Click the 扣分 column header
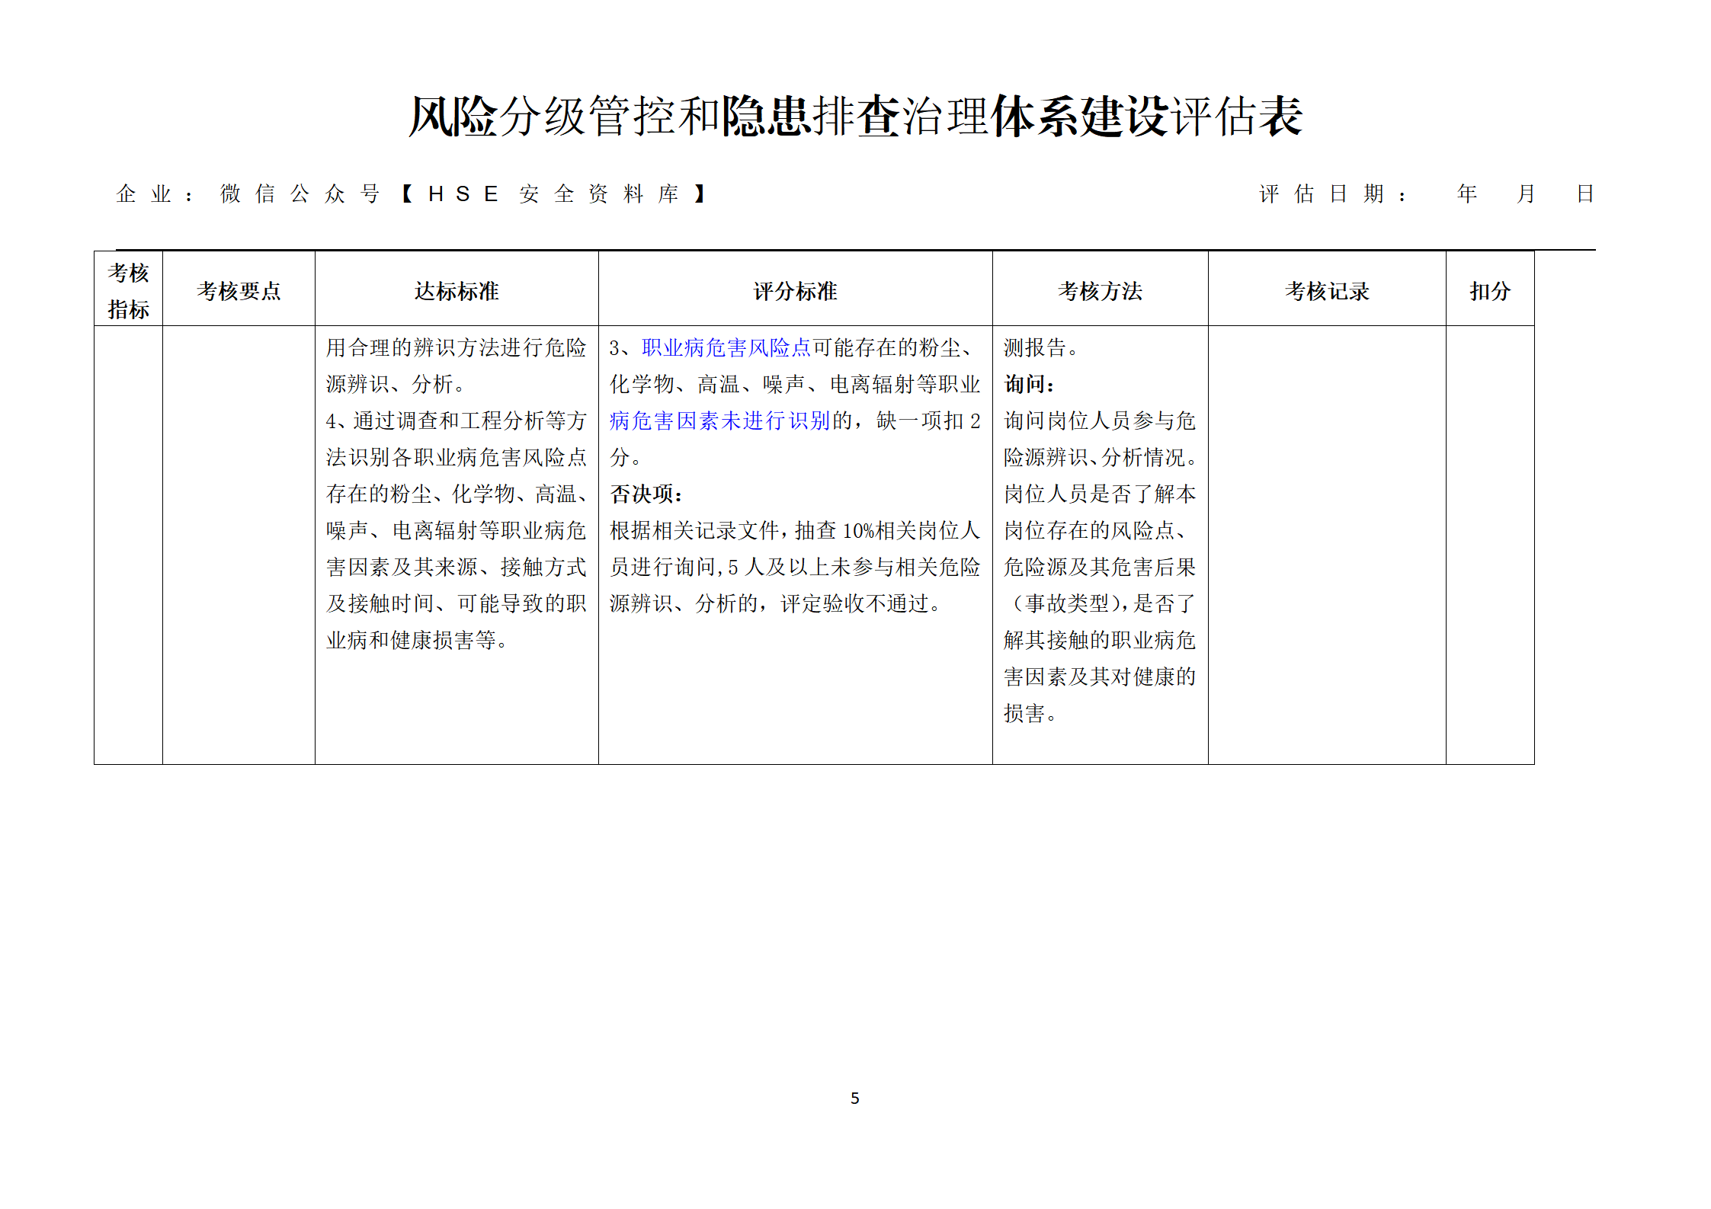Viewport: 1711px width, 1209px height. (x=1489, y=291)
